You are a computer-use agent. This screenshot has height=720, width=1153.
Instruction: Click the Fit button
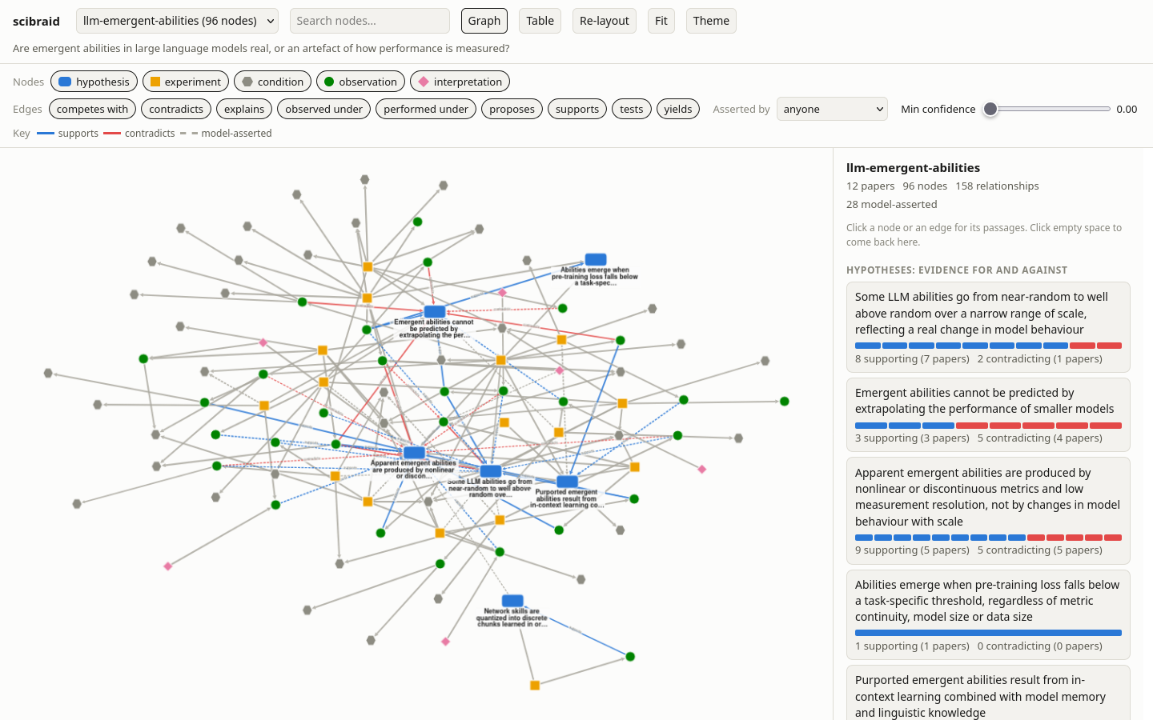pyautogui.click(x=661, y=21)
